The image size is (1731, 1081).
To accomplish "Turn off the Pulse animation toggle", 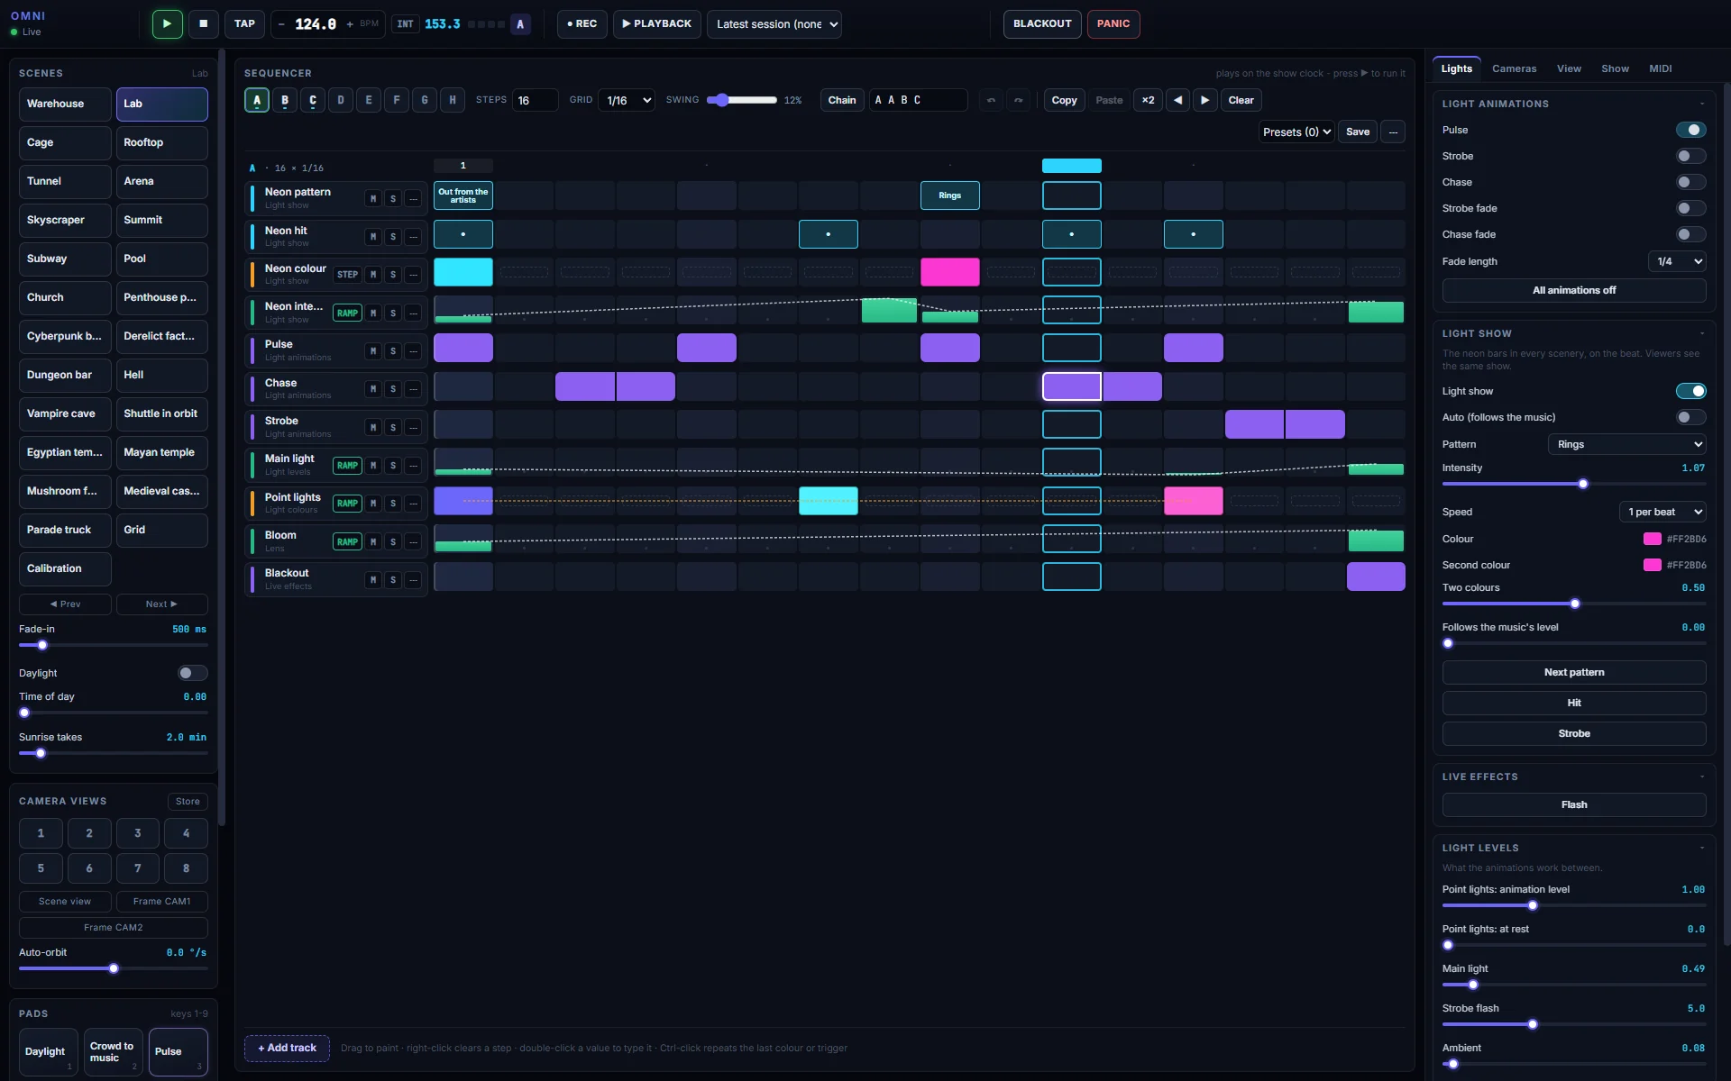I will point(1690,130).
